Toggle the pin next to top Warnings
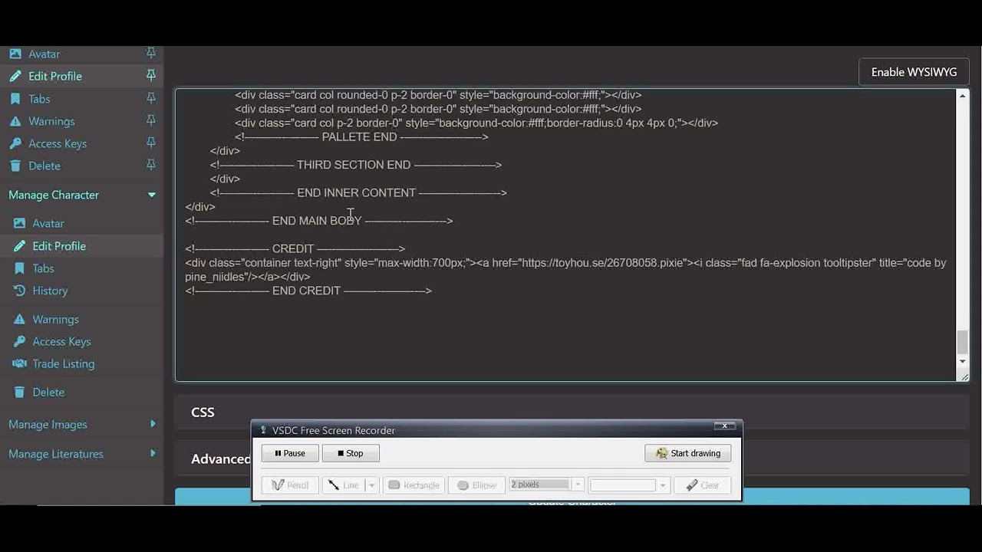Image resolution: width=982 pixels, height=552 pixels. tap(151, 120)
